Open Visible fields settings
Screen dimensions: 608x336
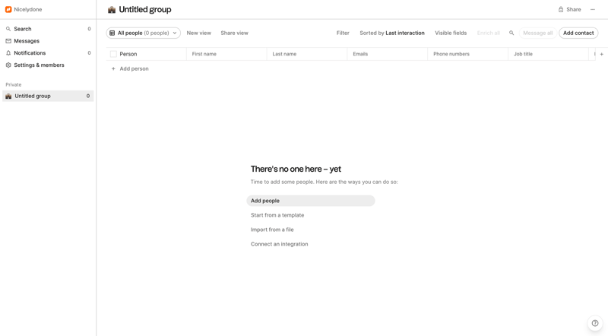coord(451,33)
